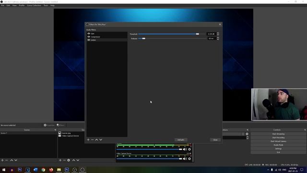Open the Scene Collection menu
Viewport: 307px width, 173px height.
(x=34, y=5)
